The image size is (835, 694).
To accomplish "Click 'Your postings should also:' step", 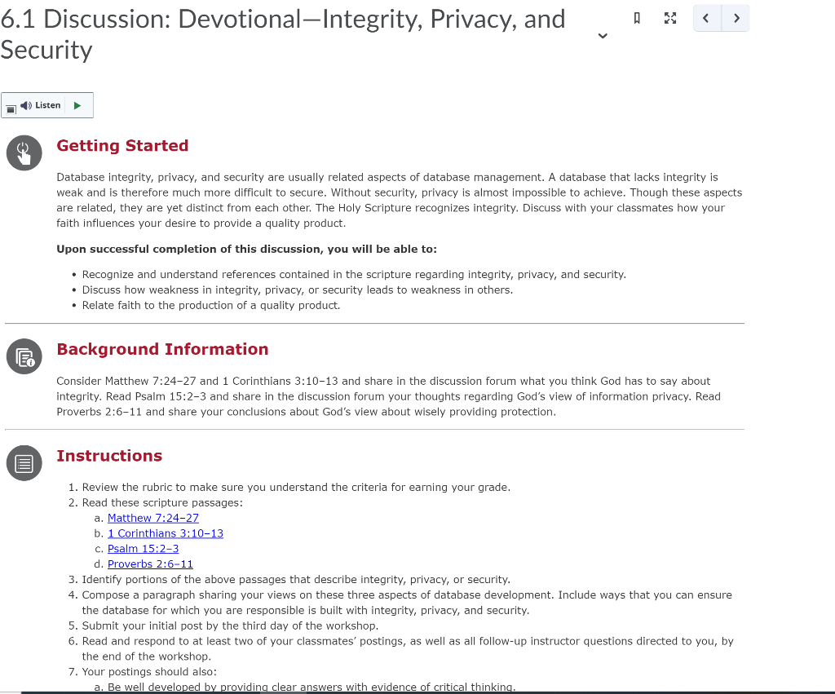I will pyautogui.click(x=149, y=672).
